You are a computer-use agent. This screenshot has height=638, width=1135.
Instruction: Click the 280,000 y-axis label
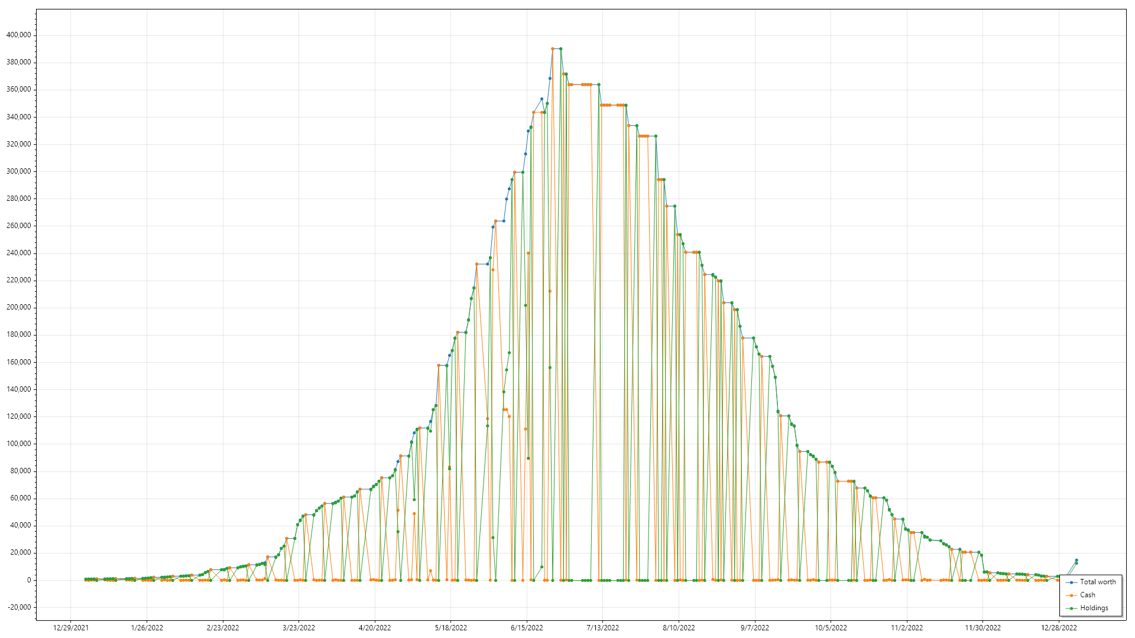[18, 198]
